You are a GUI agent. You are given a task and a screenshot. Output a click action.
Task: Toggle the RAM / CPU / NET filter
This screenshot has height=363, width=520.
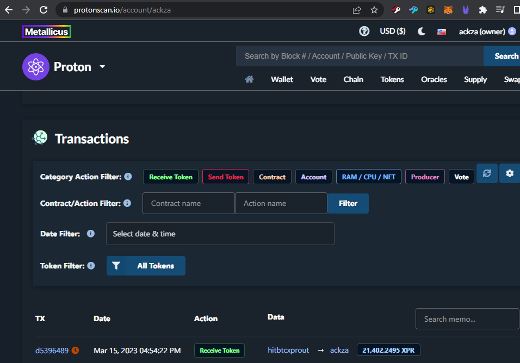(369, 177)
